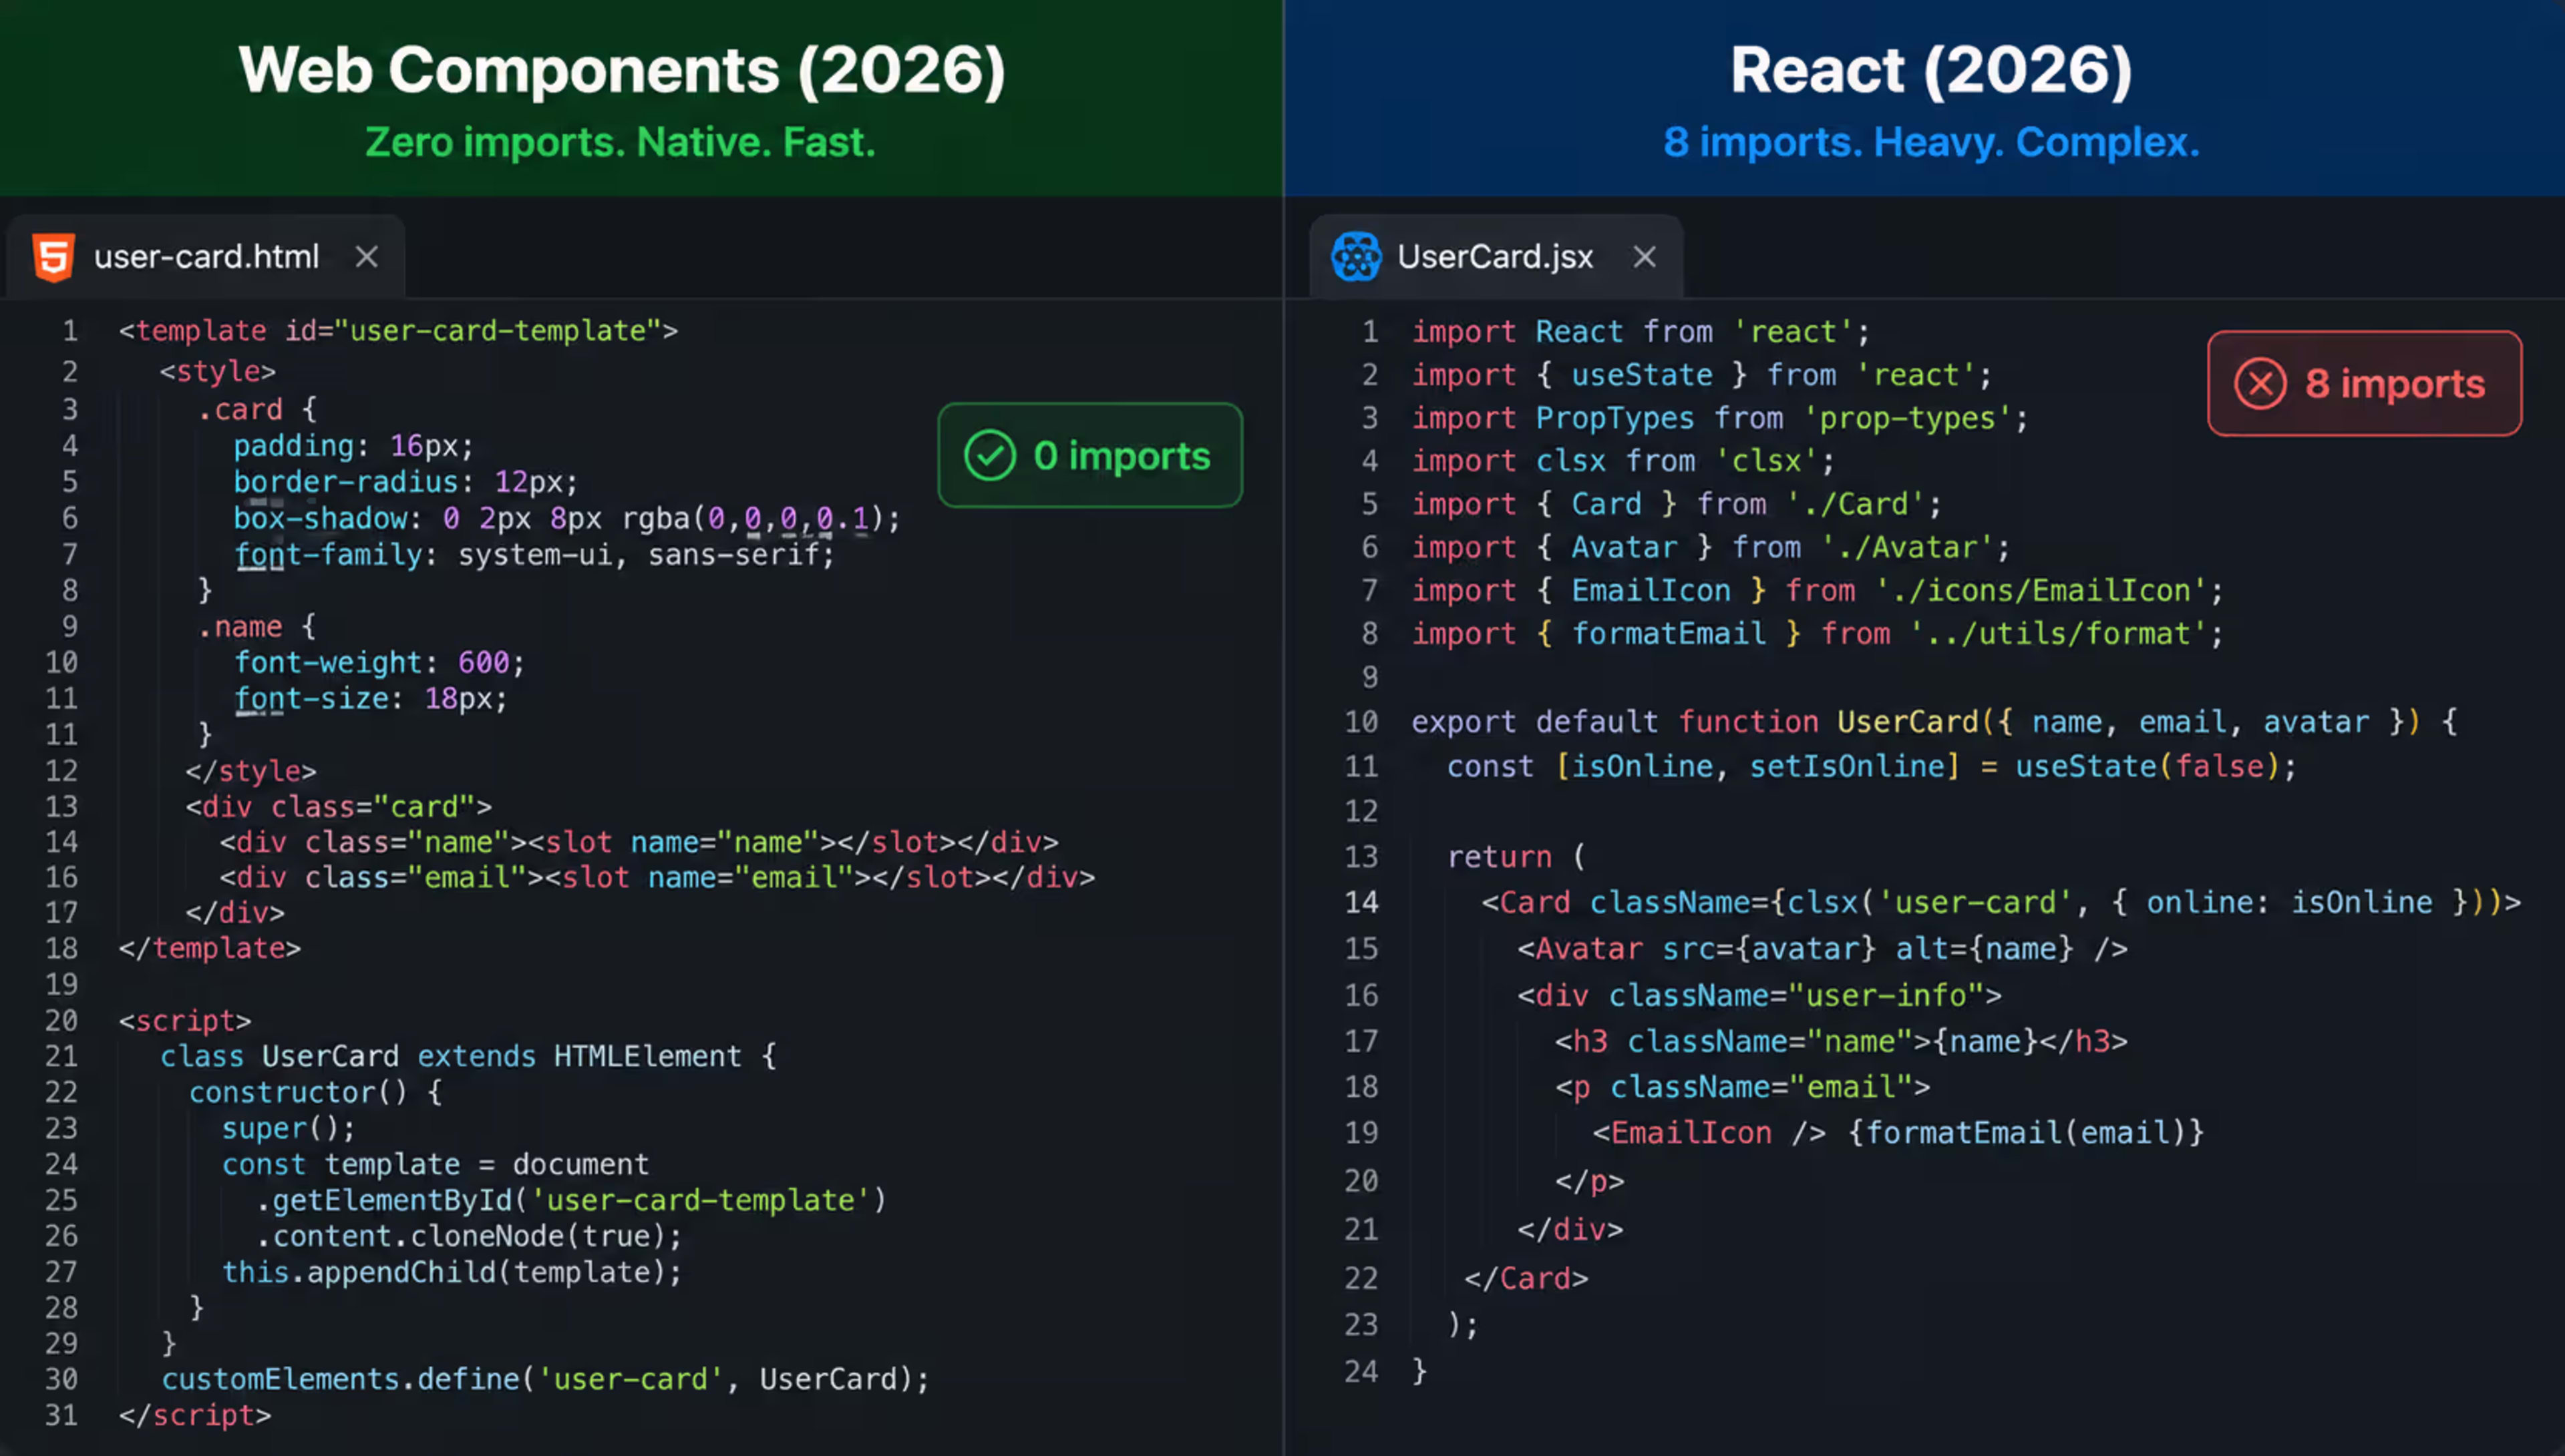Click the 'super();' line
Image resolution: width=2565 pixels, height=1456 pixels.
pyautogui.click(x=288, y=1128)
